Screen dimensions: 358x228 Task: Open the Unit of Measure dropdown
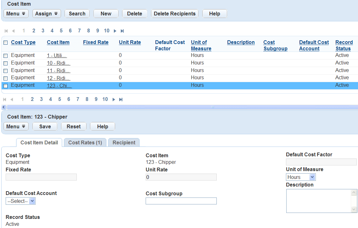coord(300,177)
